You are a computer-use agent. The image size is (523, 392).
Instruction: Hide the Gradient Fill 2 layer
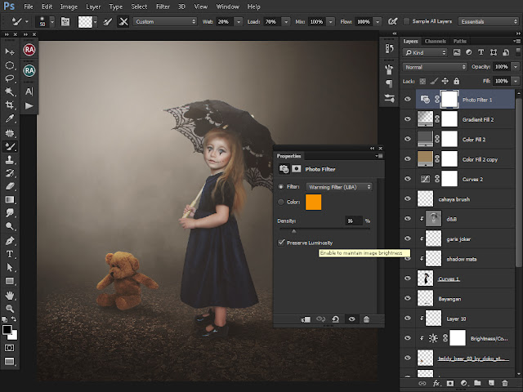pos(408,119)
